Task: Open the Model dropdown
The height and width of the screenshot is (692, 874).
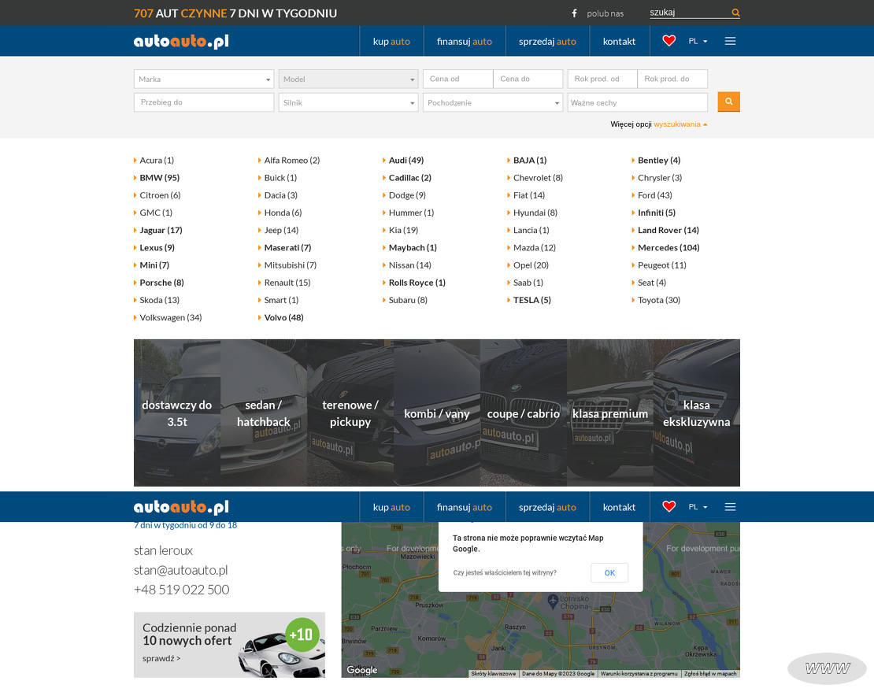Action: click(x=348, y=79)
